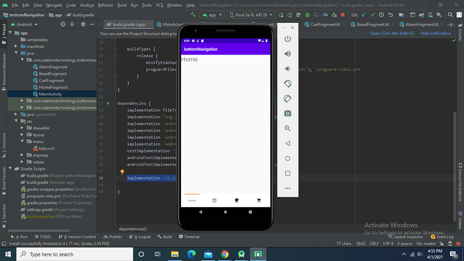464x261 pixels.
Task: Debug the app using the bug icon
Action: click(307, 14)
